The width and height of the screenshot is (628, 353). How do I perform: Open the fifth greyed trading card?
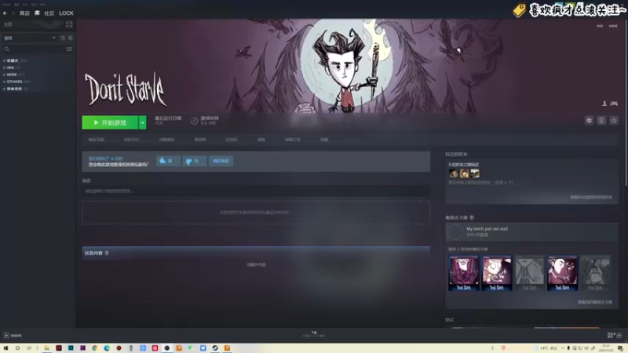pyautogui.click(x=596, y=273)
